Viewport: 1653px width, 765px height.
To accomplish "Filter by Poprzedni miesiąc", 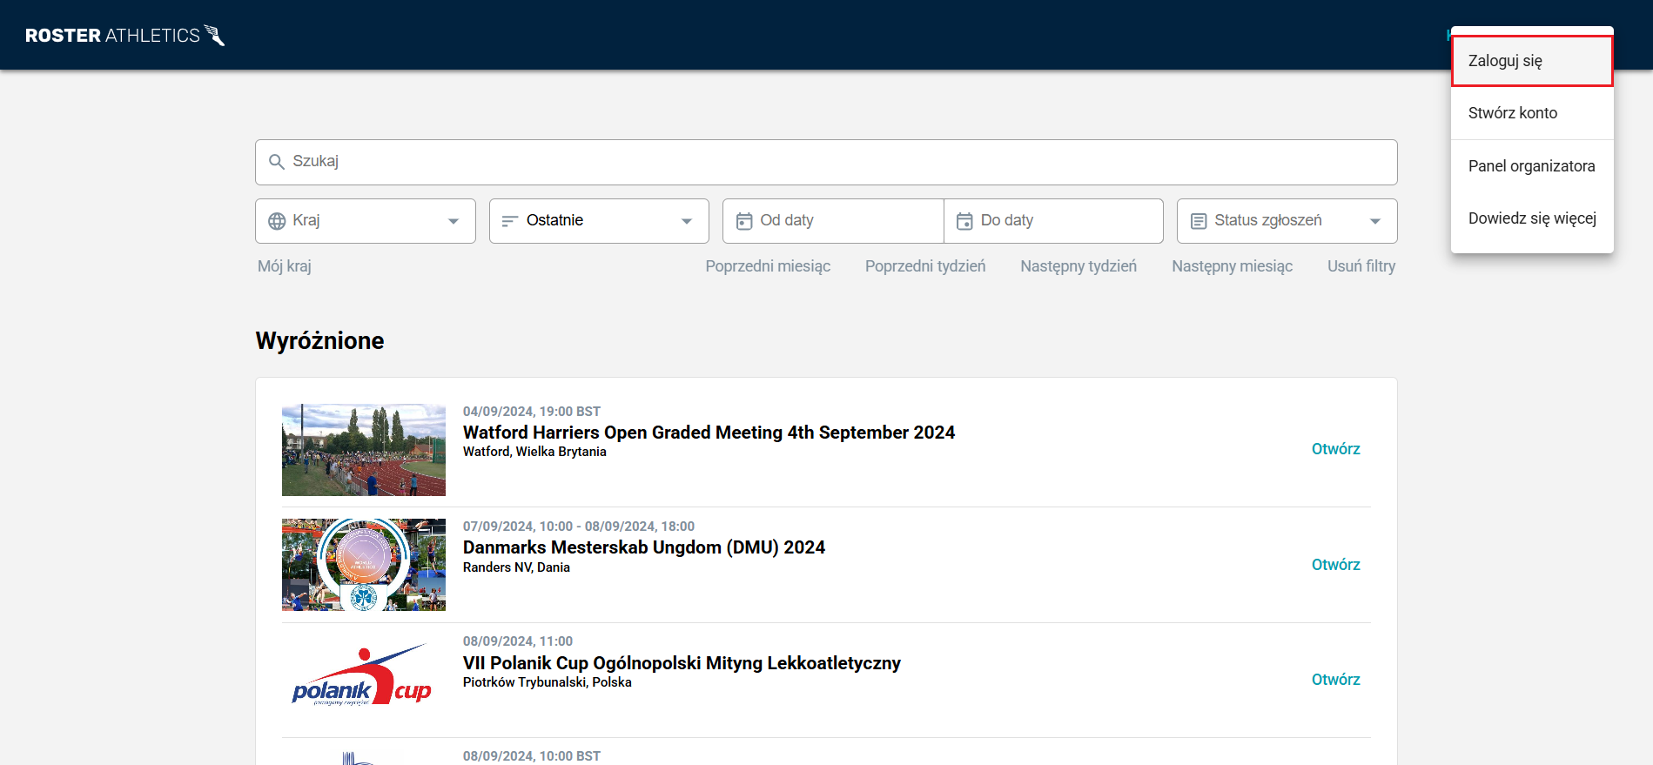I will [x=768, y=266].
